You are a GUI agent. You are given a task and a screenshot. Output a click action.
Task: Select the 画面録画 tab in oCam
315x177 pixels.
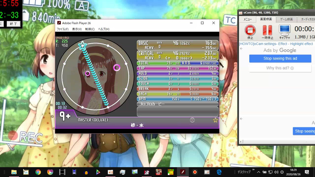(266, 19)
